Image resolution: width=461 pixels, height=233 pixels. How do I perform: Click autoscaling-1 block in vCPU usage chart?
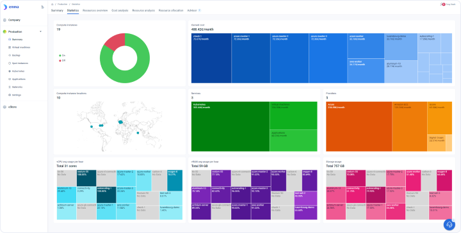point(106,195)
